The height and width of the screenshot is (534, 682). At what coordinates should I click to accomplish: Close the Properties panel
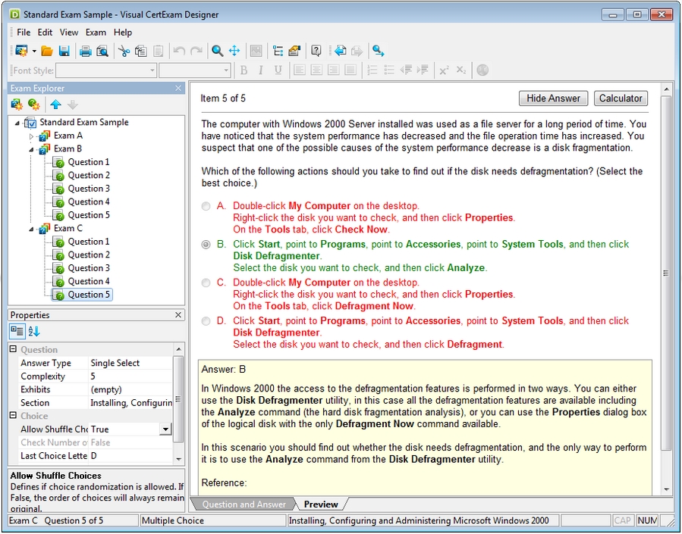[x=178, y=315]
